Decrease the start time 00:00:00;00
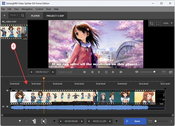 click(61, 121)
